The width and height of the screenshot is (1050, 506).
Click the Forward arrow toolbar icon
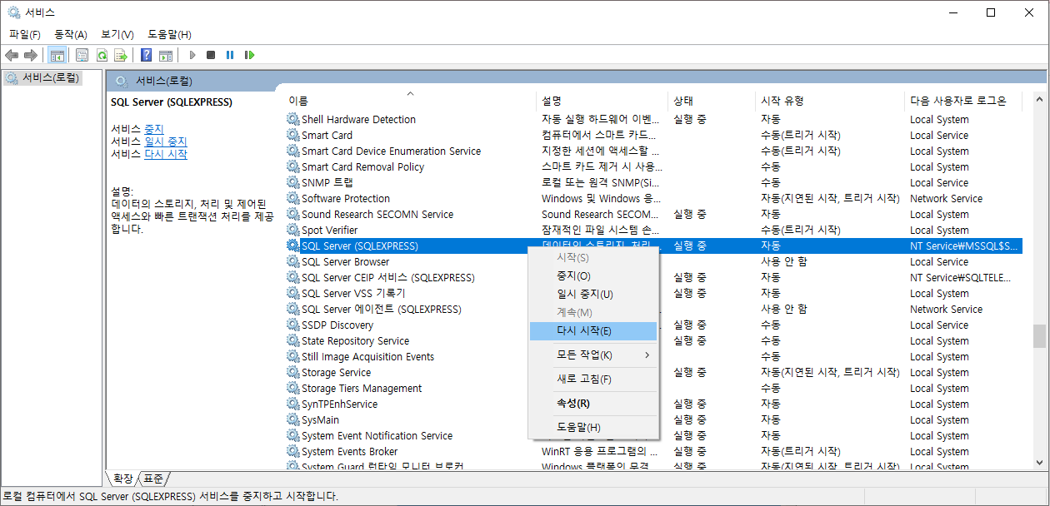click(x=31, y=55)
